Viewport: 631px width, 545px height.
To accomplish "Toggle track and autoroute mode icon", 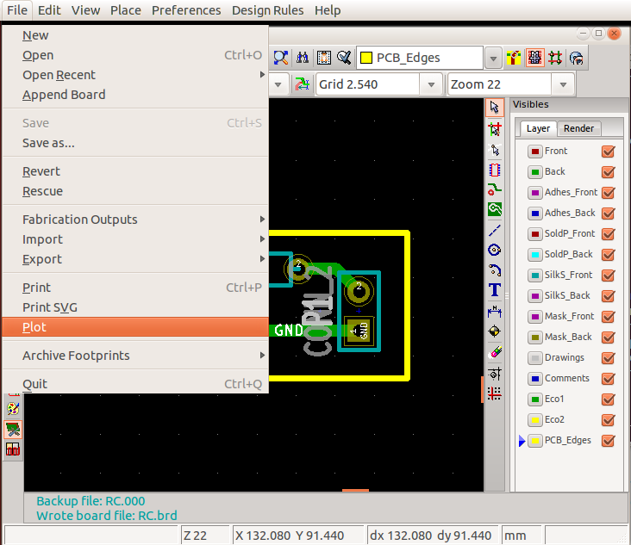I will [555, 58].
